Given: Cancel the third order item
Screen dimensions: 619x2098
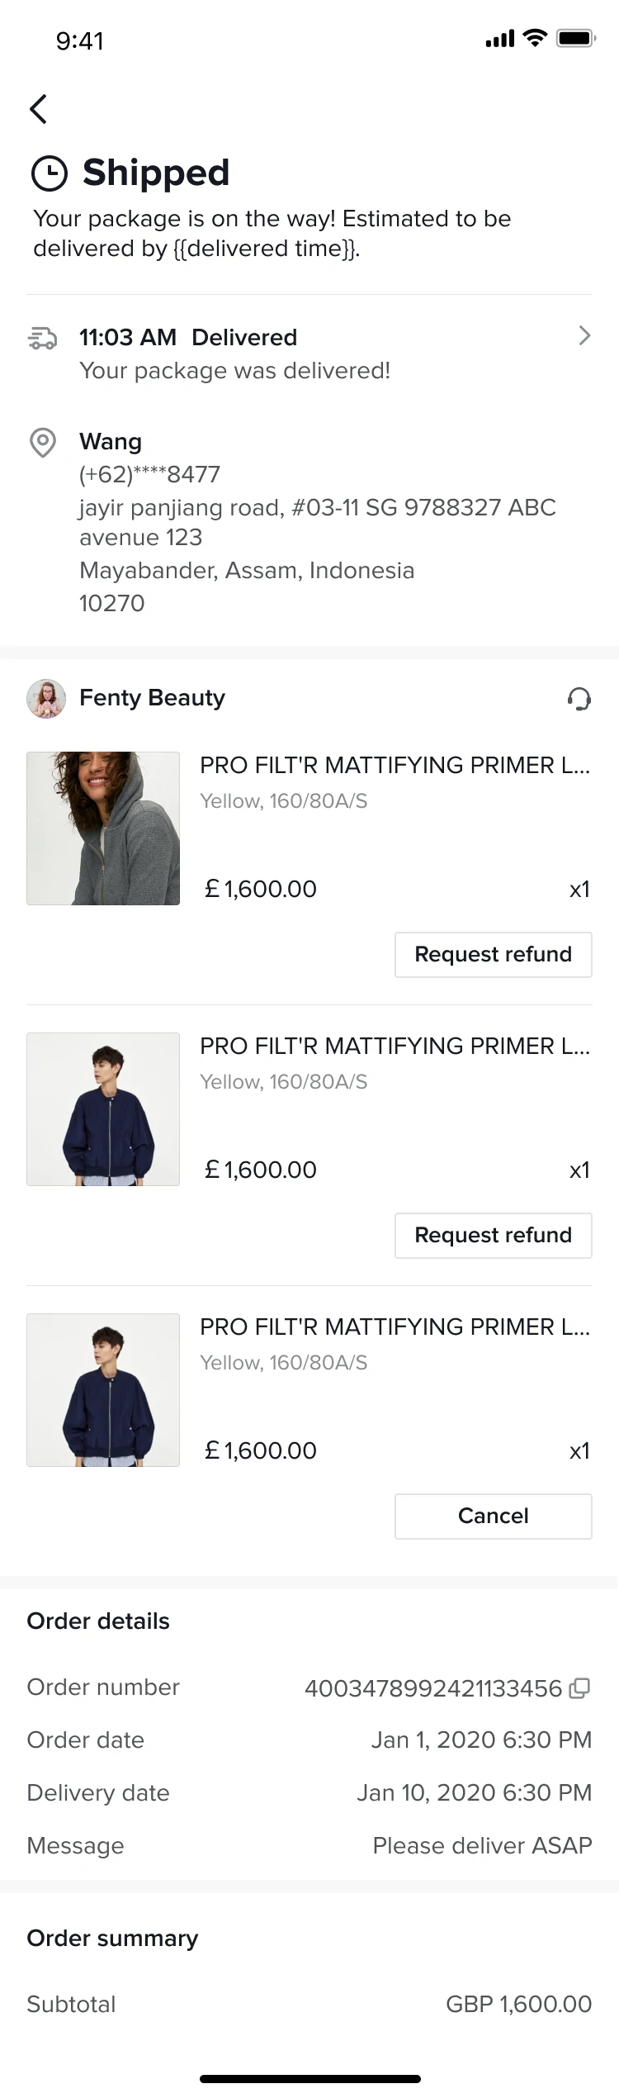Looking at the screenshot, I should tap(493, 1517).
